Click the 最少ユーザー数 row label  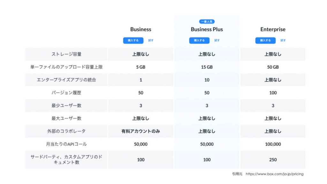66,105
